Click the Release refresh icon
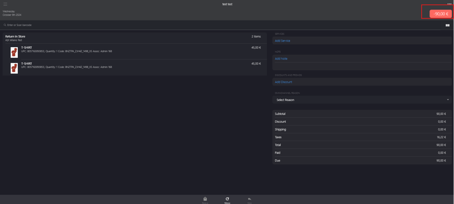Screen dimensions: 454x204 227,199
